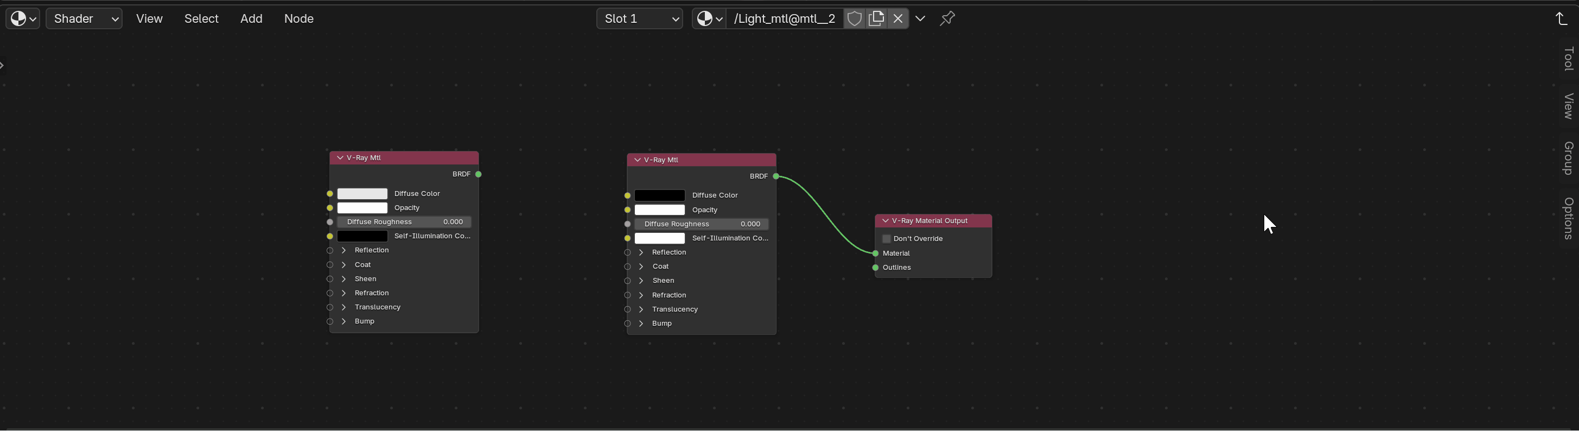The width and height of the screenshot is (1579, 431).
Task: Open left node's white Diffuse Color swatch
Action: (x=362, y=194)
